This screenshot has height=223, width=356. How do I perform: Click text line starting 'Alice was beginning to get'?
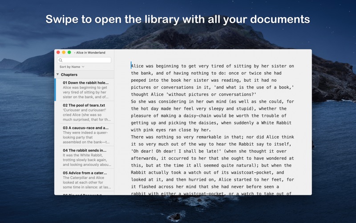tap(212, 66)
